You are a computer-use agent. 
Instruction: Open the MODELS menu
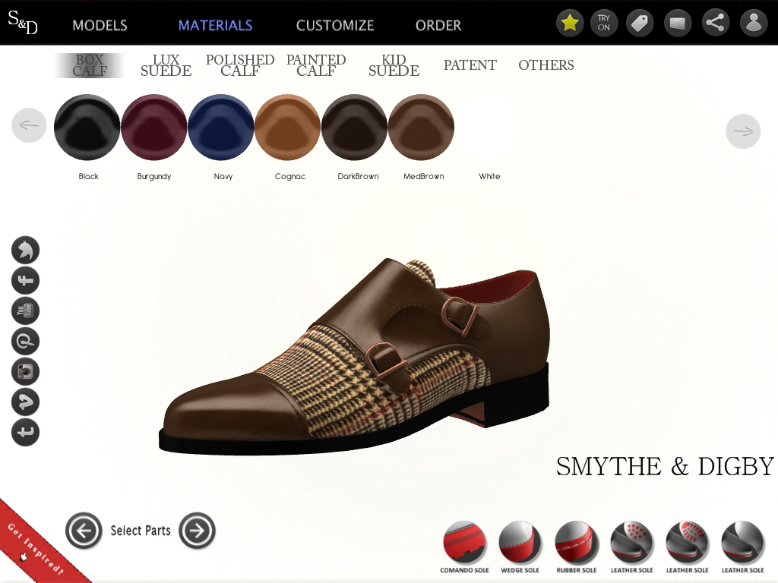click(x=100, y=25)
